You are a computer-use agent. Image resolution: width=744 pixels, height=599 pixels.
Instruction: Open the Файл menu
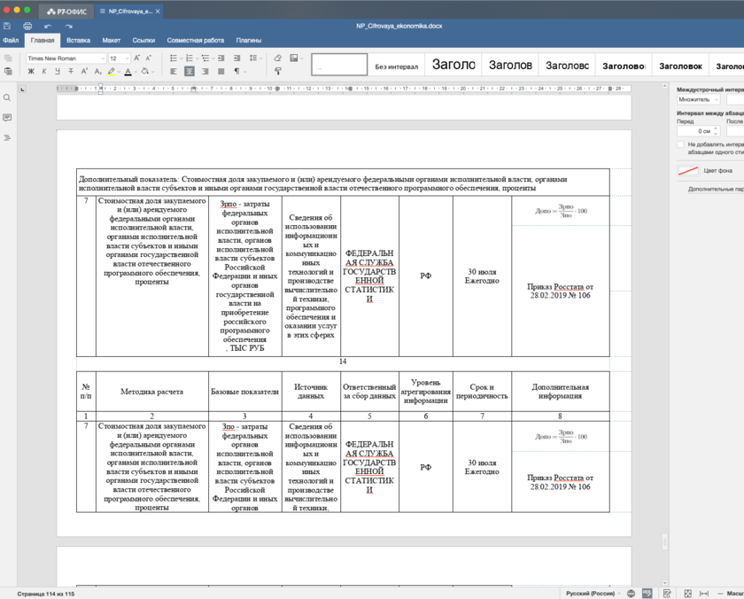[x=11, y=40]
